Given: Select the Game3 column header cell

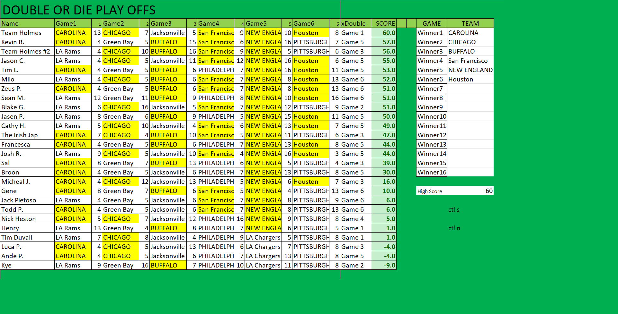Looking at the screenshot, I should tap(168, 23).
